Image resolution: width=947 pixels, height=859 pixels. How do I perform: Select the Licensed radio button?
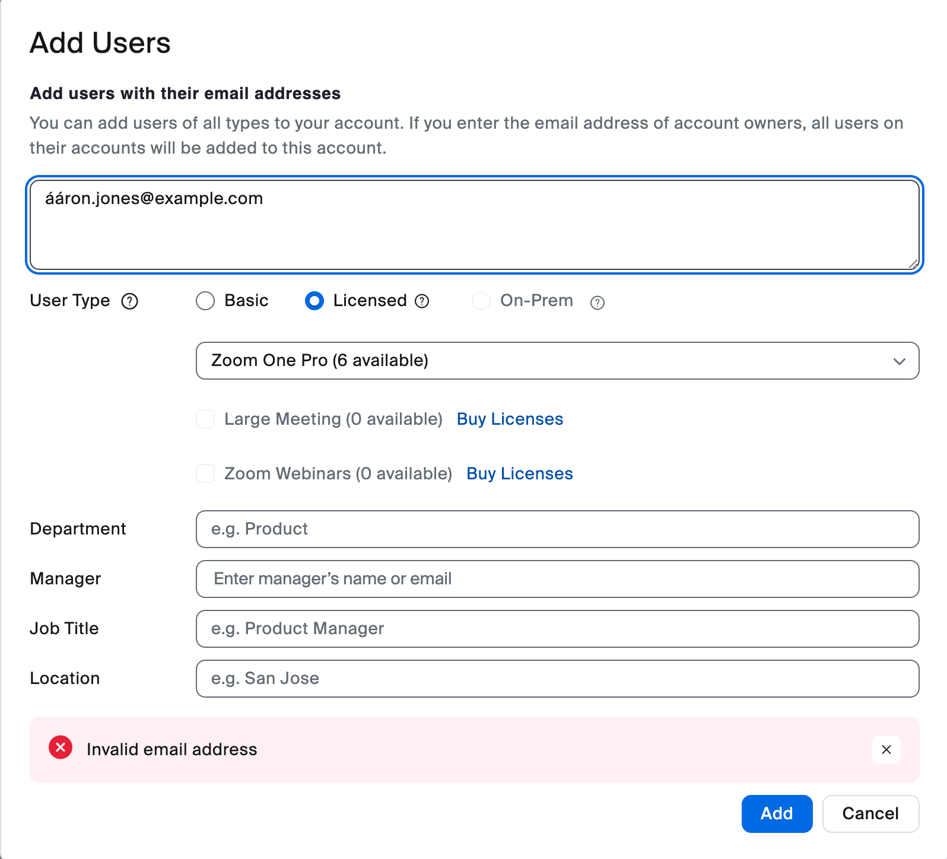pos(314,301)
